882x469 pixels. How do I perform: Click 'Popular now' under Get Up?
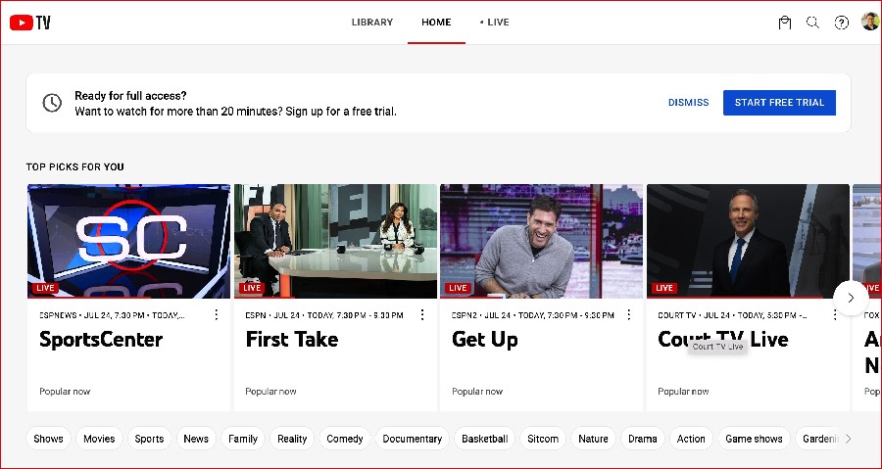pyautogui.click(x=477, y=392)
